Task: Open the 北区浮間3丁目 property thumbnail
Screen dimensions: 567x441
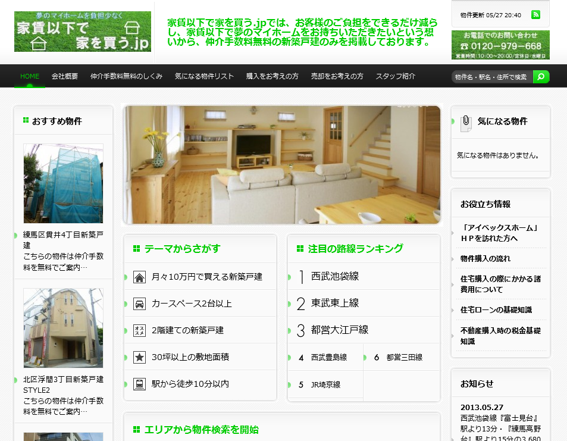Action: 63,328
